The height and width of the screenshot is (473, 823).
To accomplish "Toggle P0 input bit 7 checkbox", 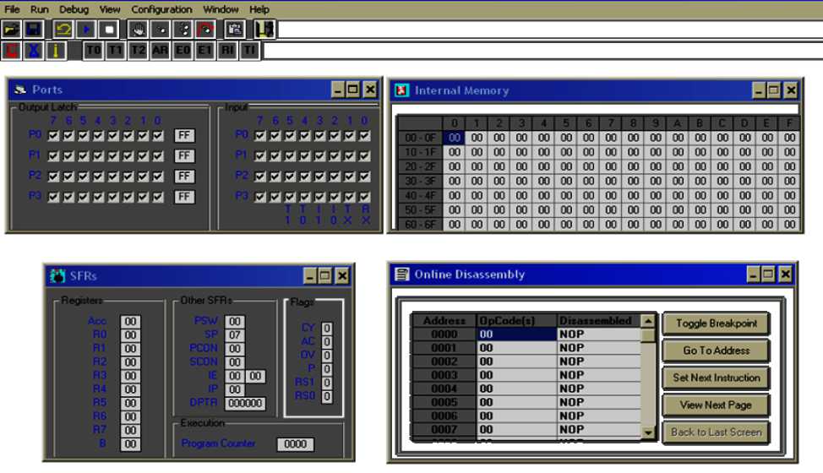I will click(259, 135).
